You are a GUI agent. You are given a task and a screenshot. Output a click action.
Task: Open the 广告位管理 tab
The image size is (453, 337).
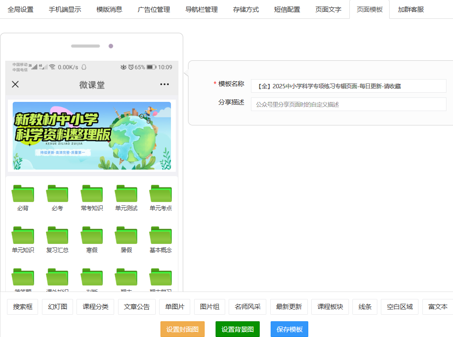(x=153, y=9)
